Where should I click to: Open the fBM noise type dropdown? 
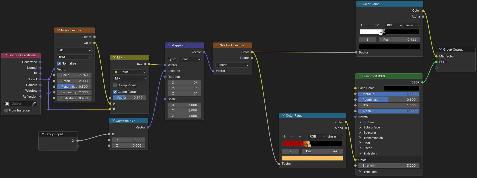click(x=74, y=57)
